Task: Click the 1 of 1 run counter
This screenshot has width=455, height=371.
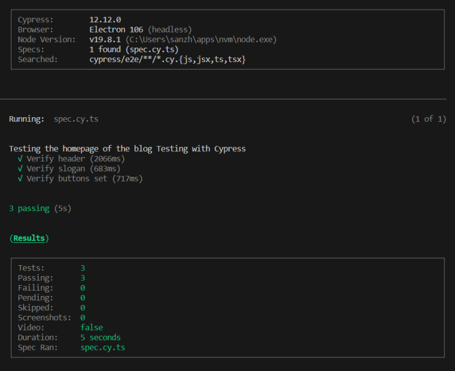Action: point(429,119)
